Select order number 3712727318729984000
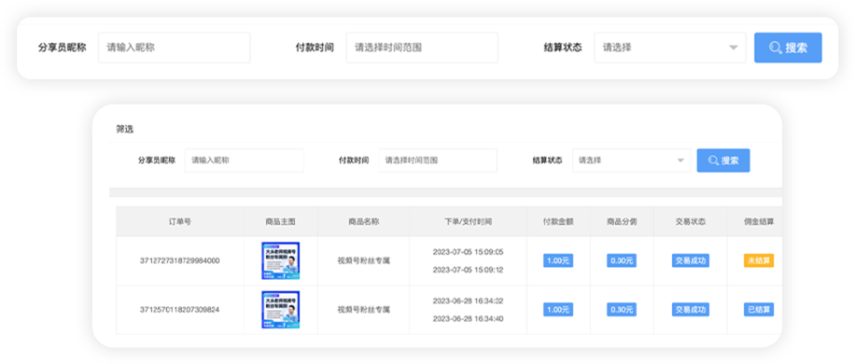The width and height of the screenshot is (855, 364). point(180,261)
